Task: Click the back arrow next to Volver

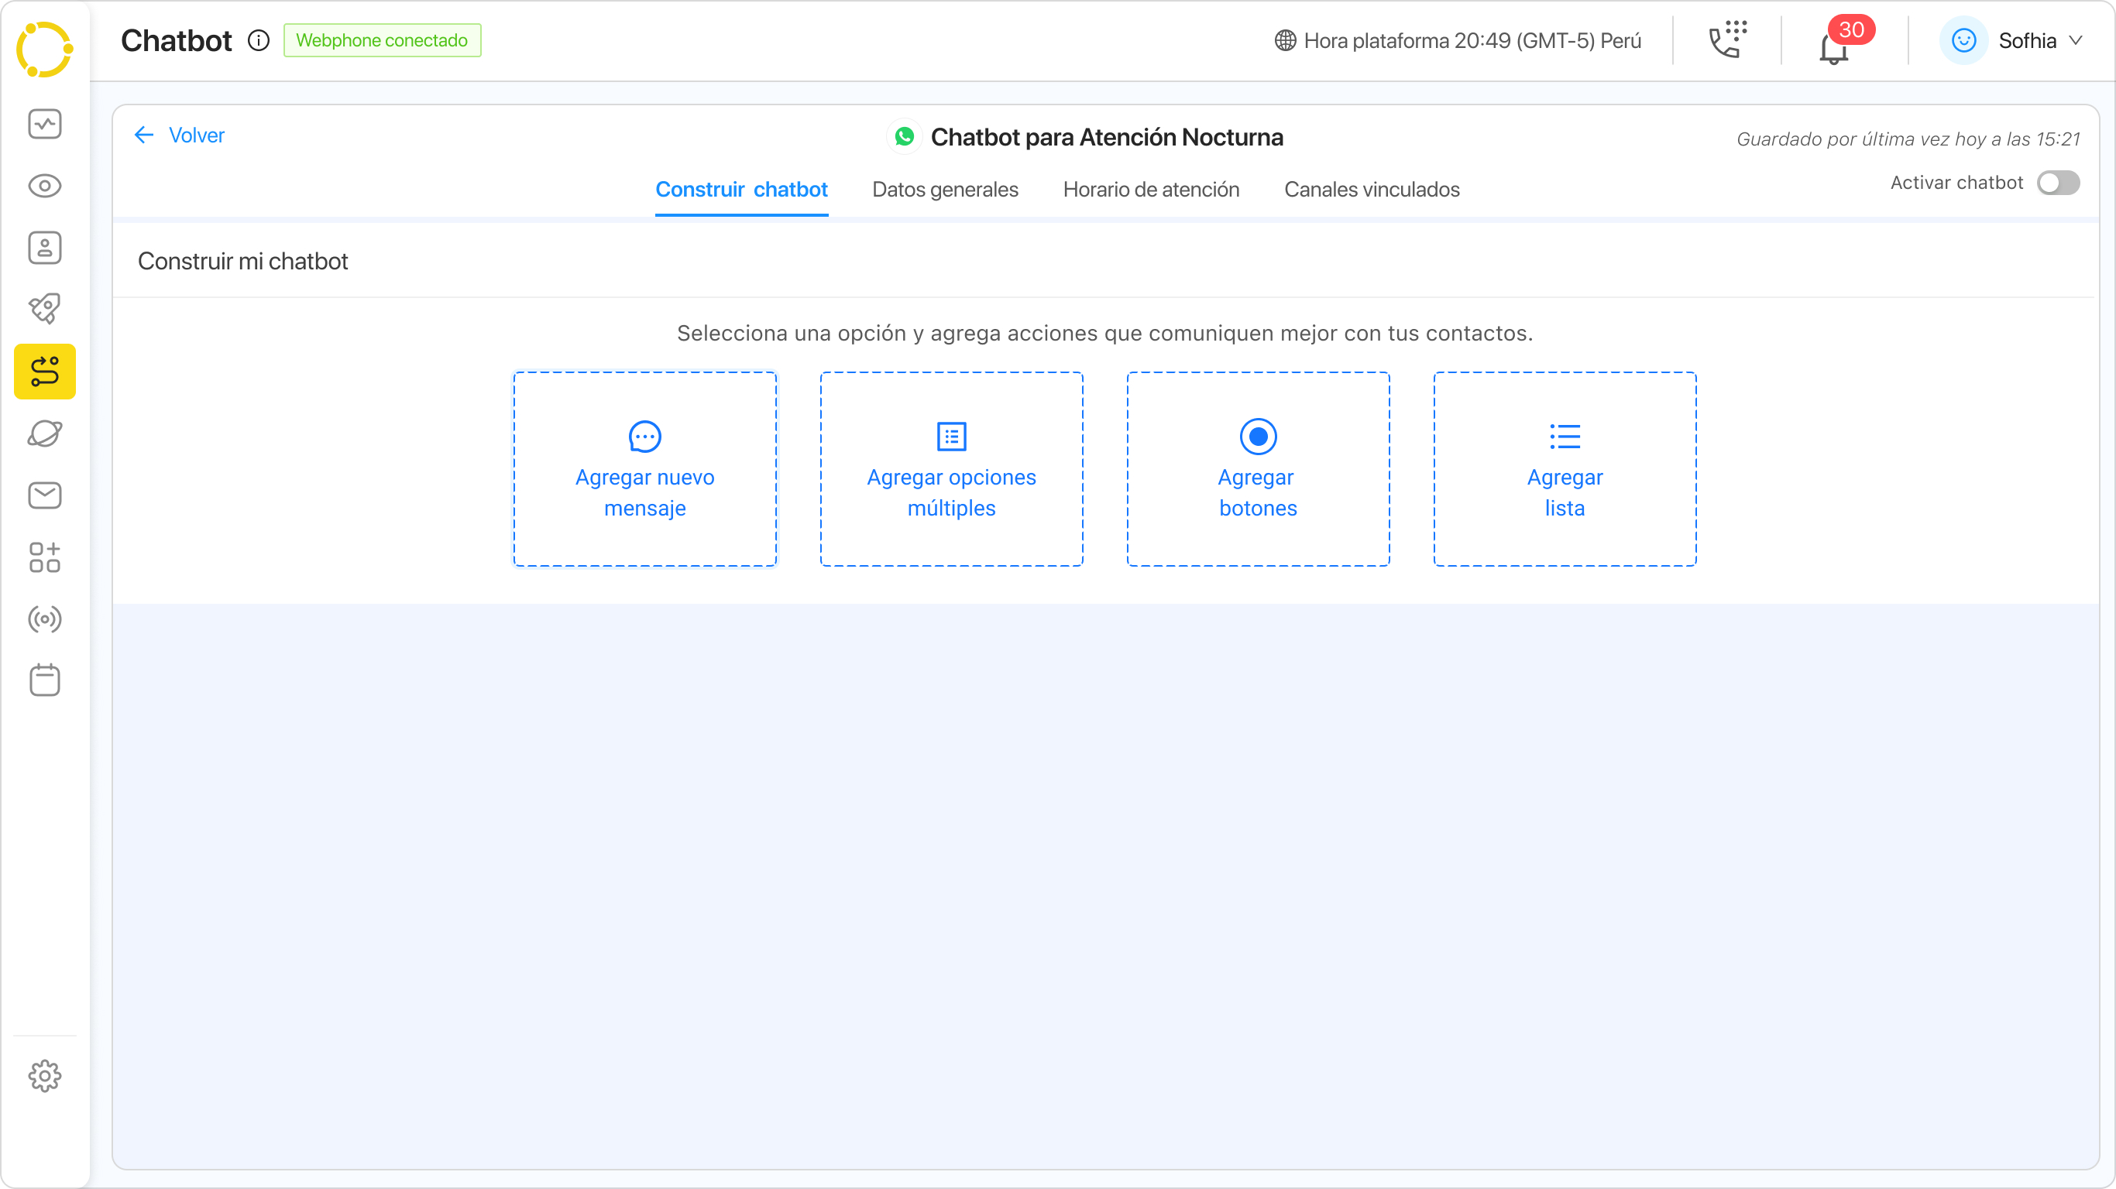Action: coord(144,135)
